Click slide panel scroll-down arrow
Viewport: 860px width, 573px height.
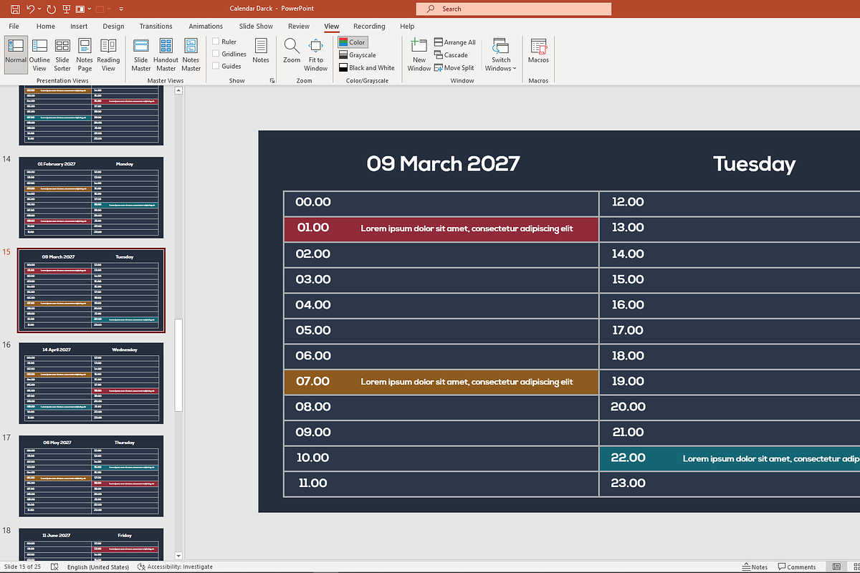[x=179, y=556]
